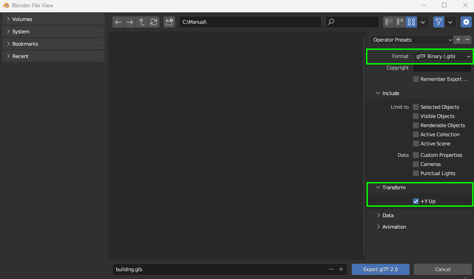Navigate back to the previous folder

[118, 21]
